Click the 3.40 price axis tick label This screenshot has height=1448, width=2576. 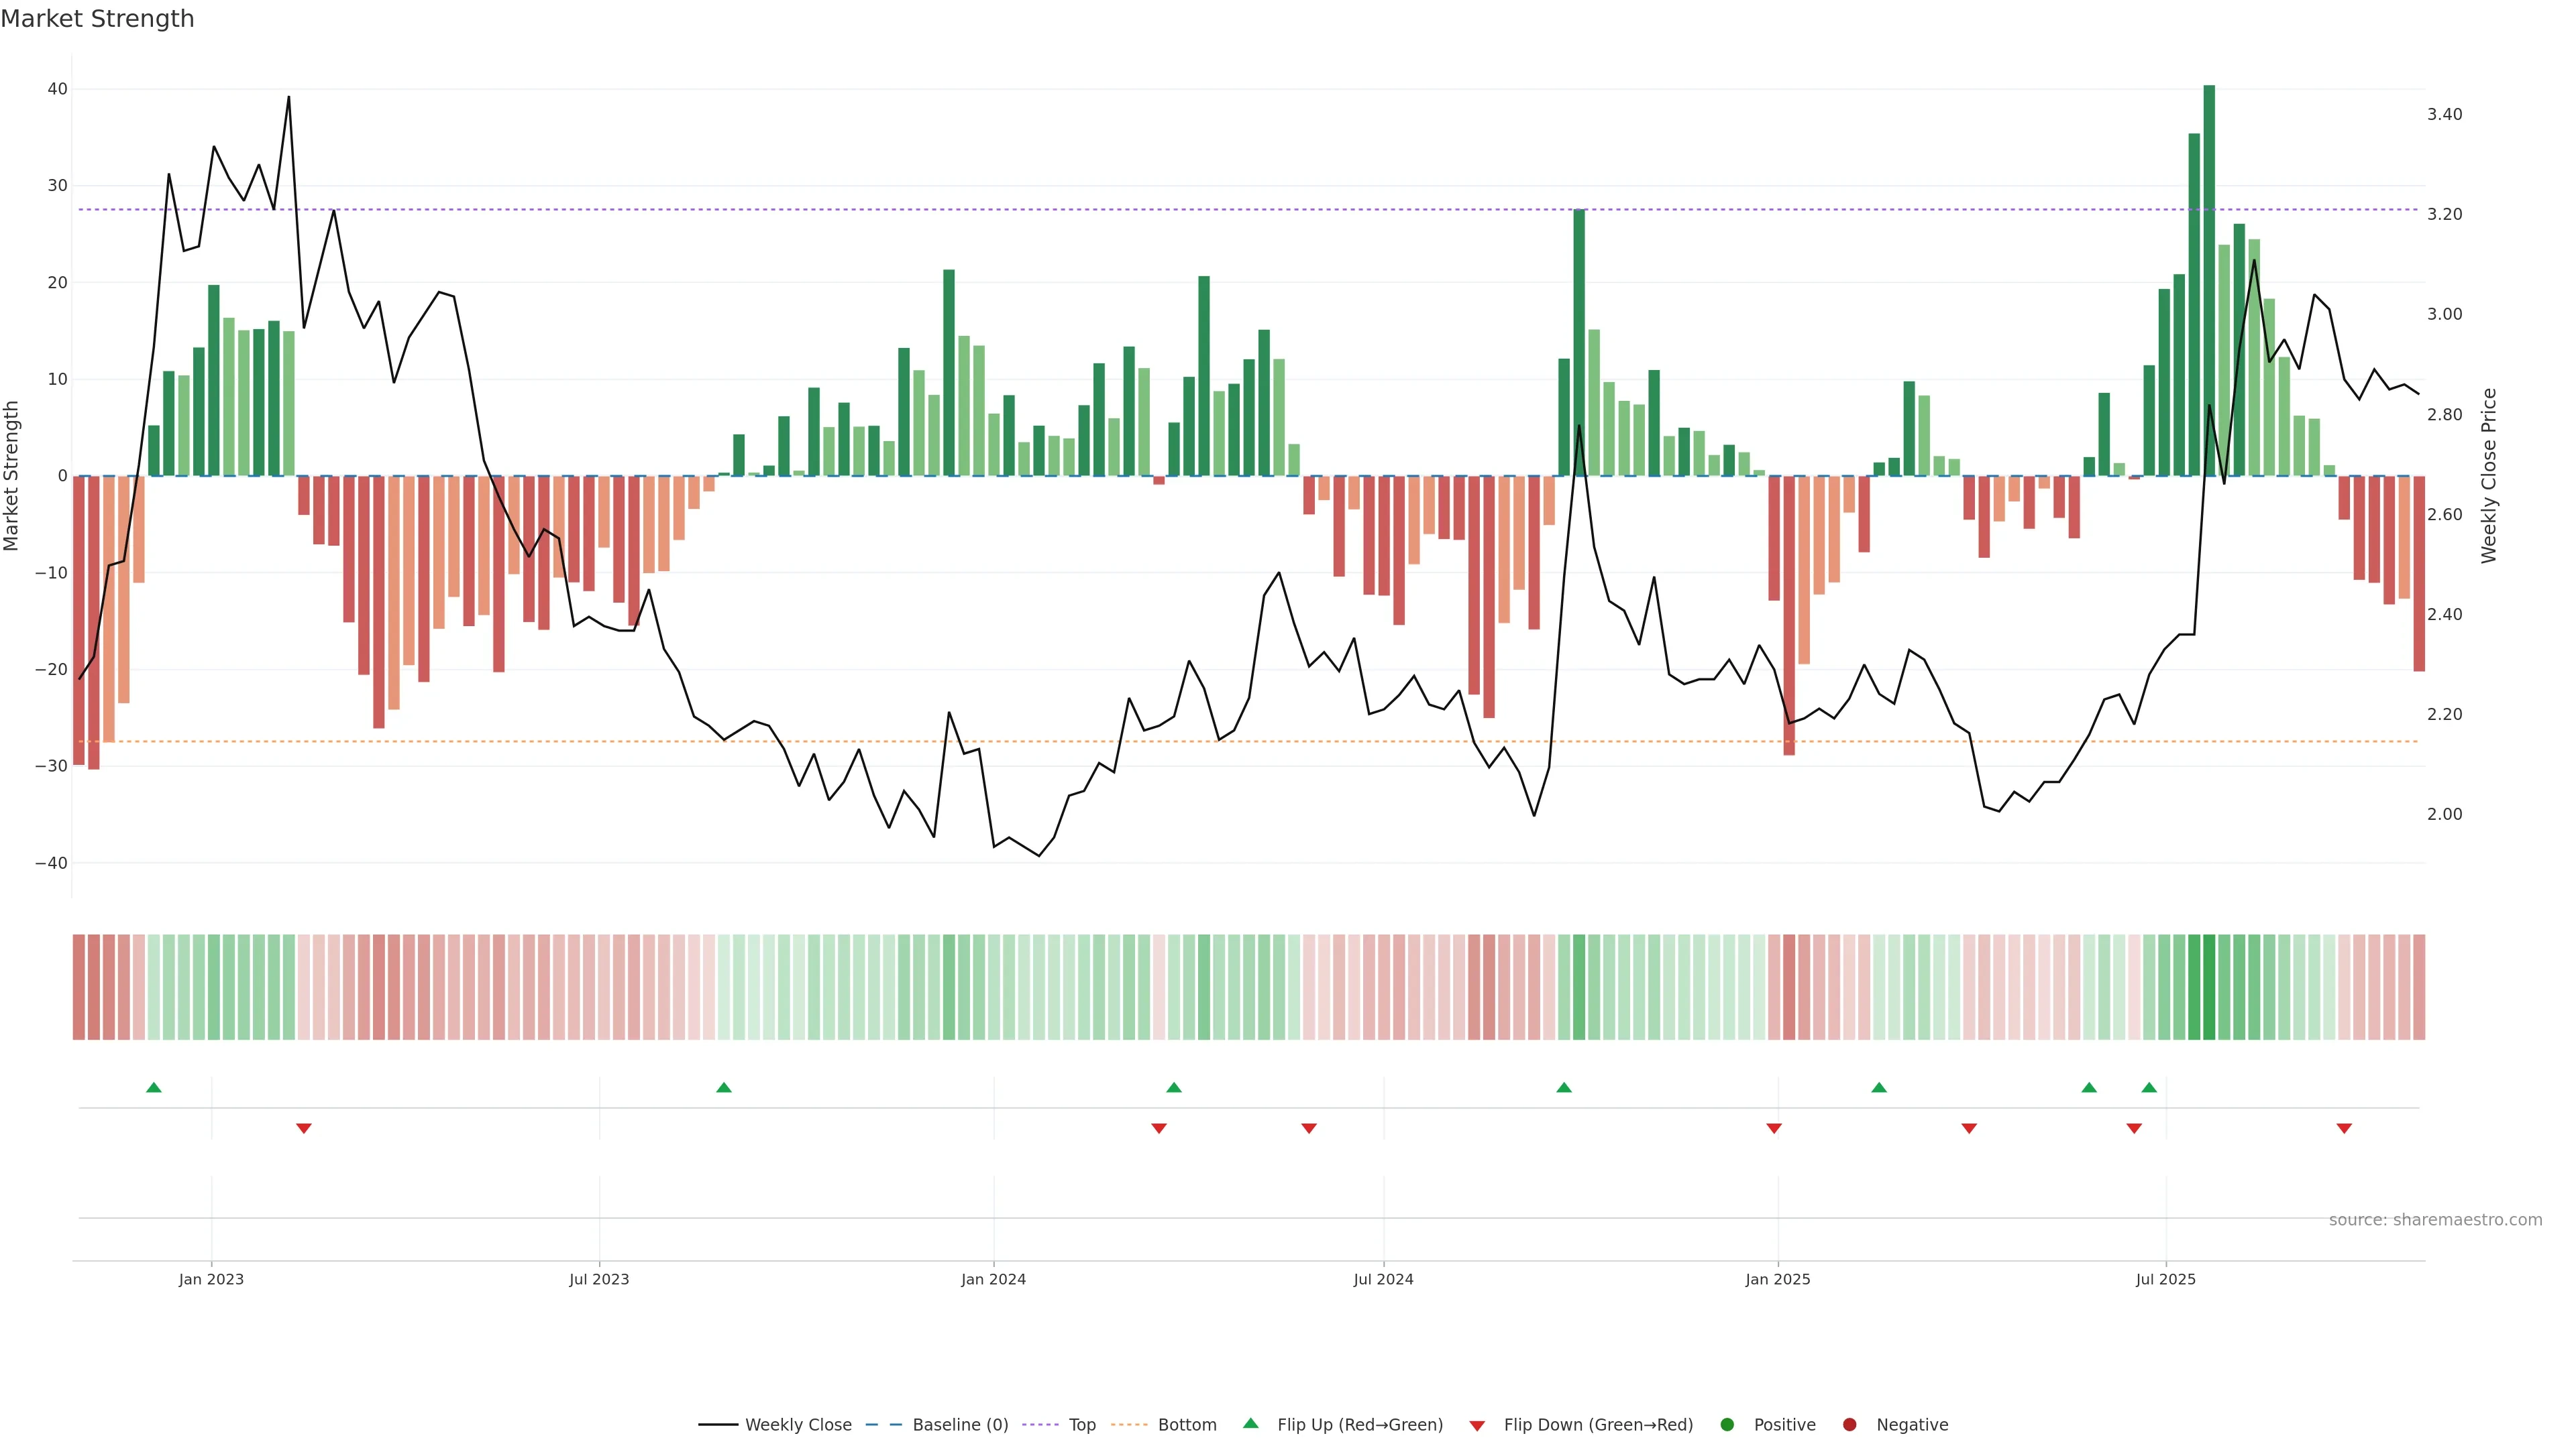[2444, 115]
